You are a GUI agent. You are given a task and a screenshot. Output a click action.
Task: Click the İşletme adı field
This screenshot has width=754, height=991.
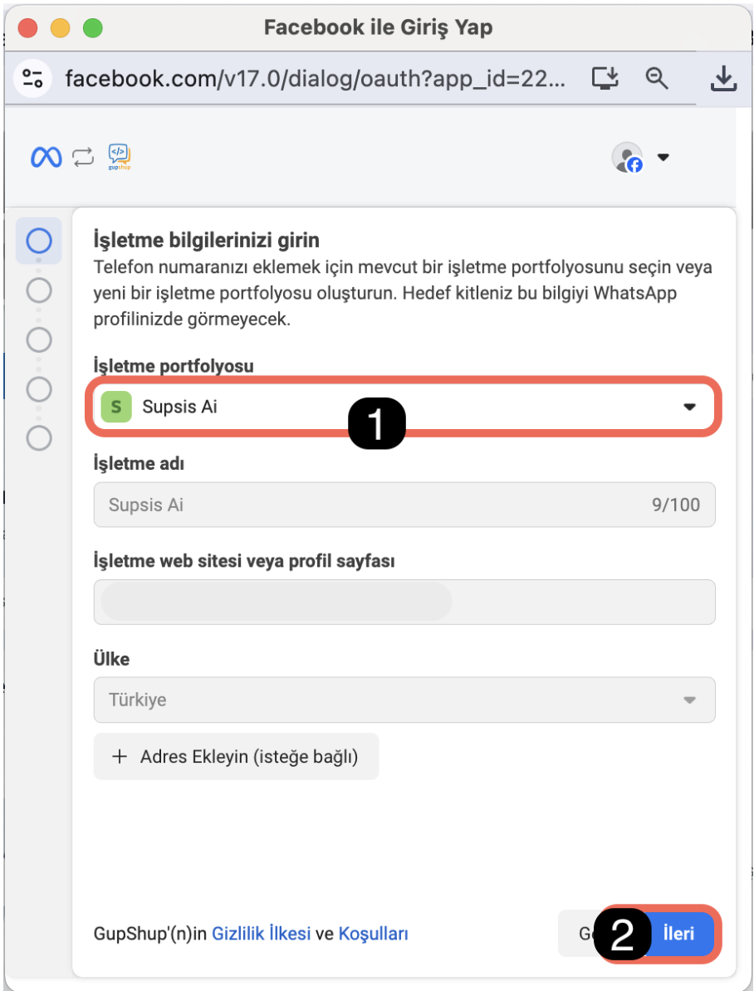coord(404,505)
